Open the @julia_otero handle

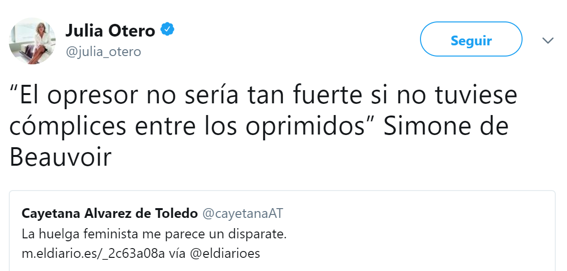[x=103, y=51]
